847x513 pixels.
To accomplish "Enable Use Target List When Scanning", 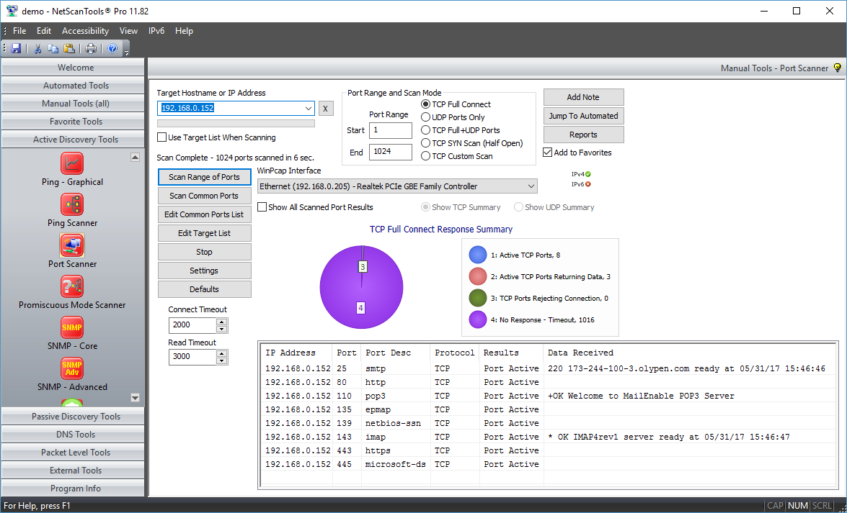I will [162, 137].
